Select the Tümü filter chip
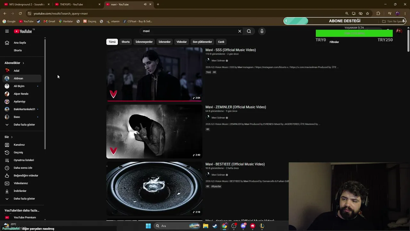 pos(112,42)
